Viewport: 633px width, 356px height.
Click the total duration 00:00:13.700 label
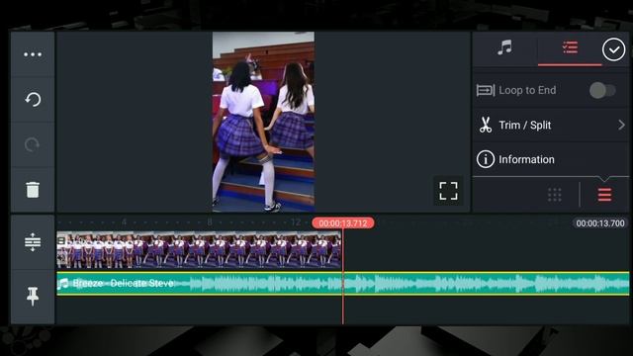[600, 223]
